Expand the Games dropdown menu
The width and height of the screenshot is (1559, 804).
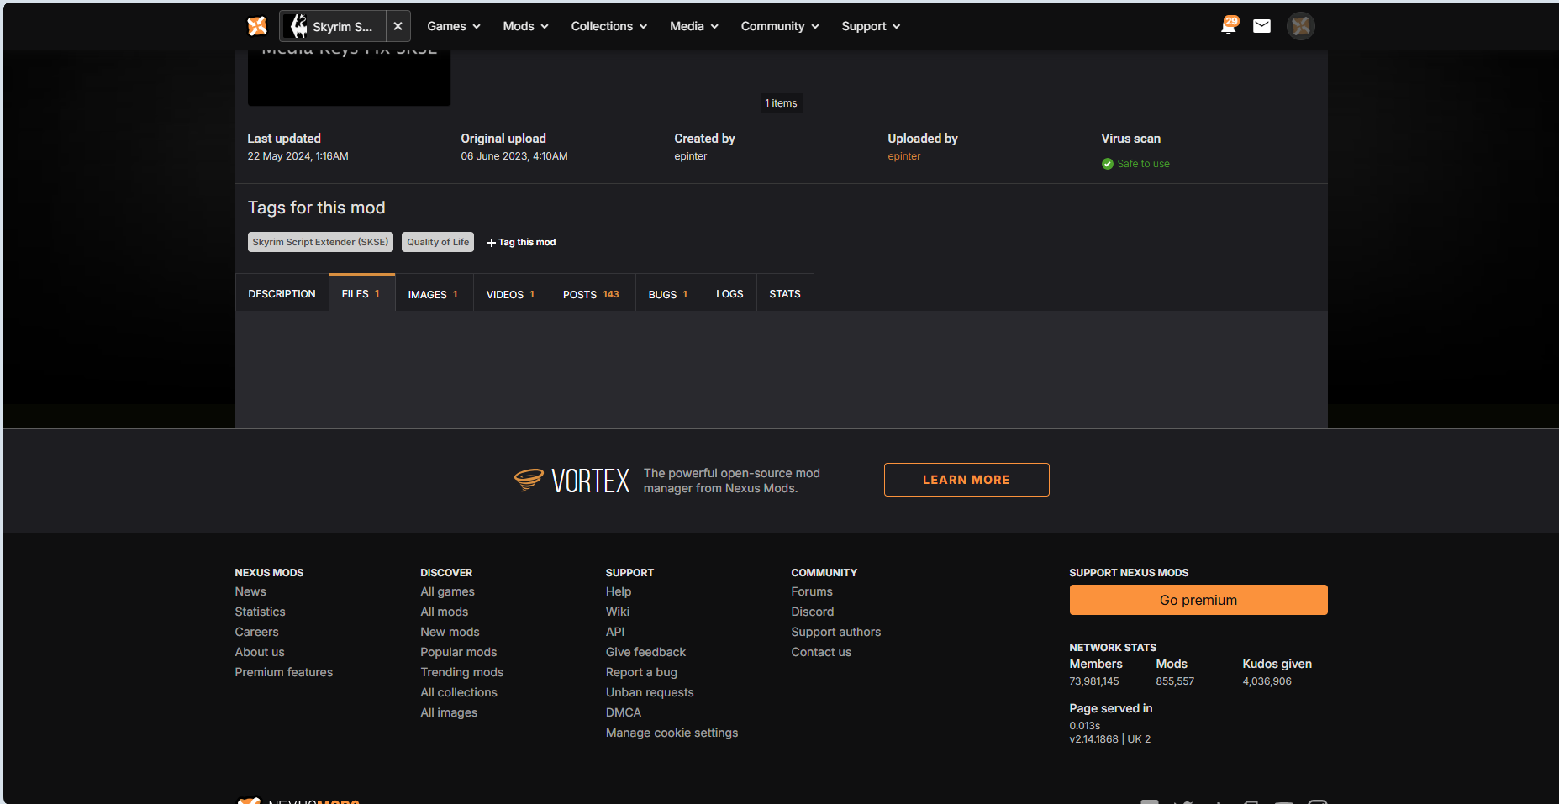[454, 26]
